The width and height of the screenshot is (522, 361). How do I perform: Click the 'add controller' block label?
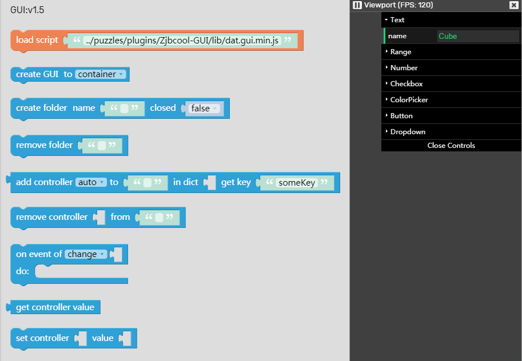pos(44,182)
